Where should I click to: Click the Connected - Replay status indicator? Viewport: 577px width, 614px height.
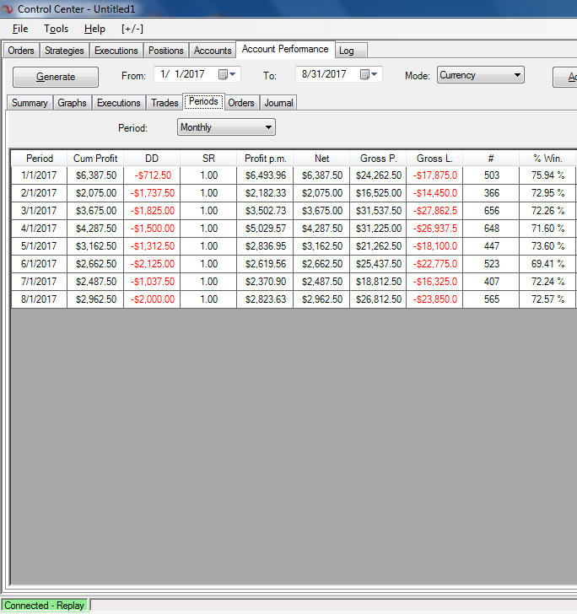click(x=45, y=606)
